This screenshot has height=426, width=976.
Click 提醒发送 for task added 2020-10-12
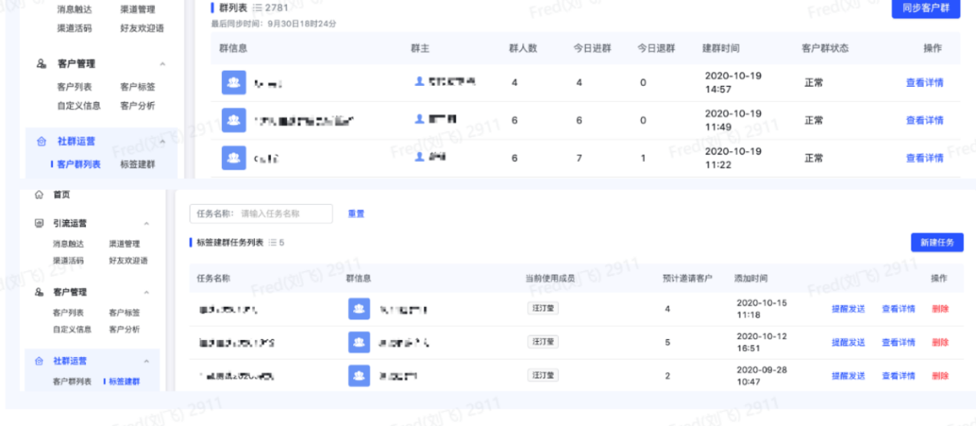pos(848,342)
